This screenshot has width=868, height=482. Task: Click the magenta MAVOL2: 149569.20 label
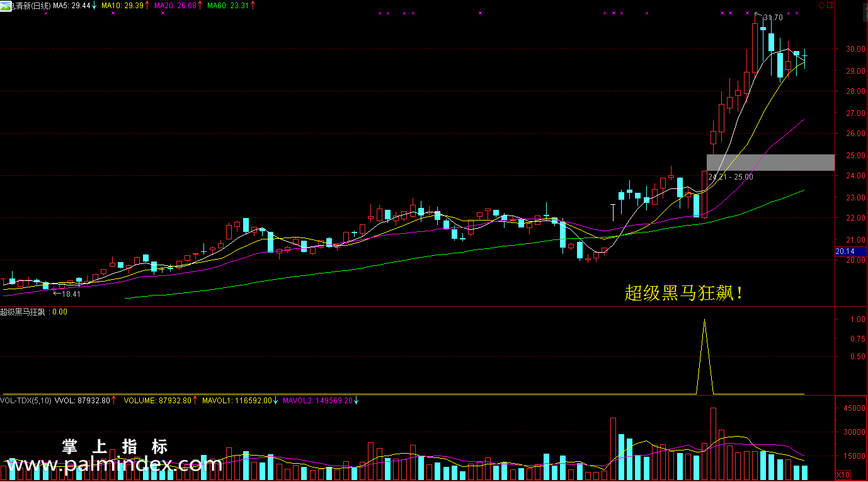(x=317, y=400)
